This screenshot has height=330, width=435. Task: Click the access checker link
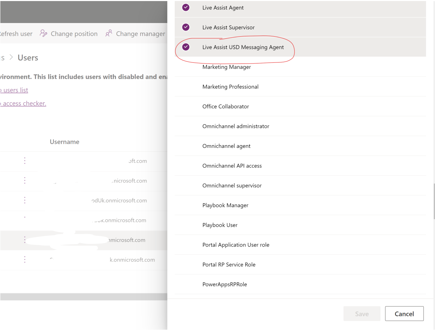coord(23,103)
